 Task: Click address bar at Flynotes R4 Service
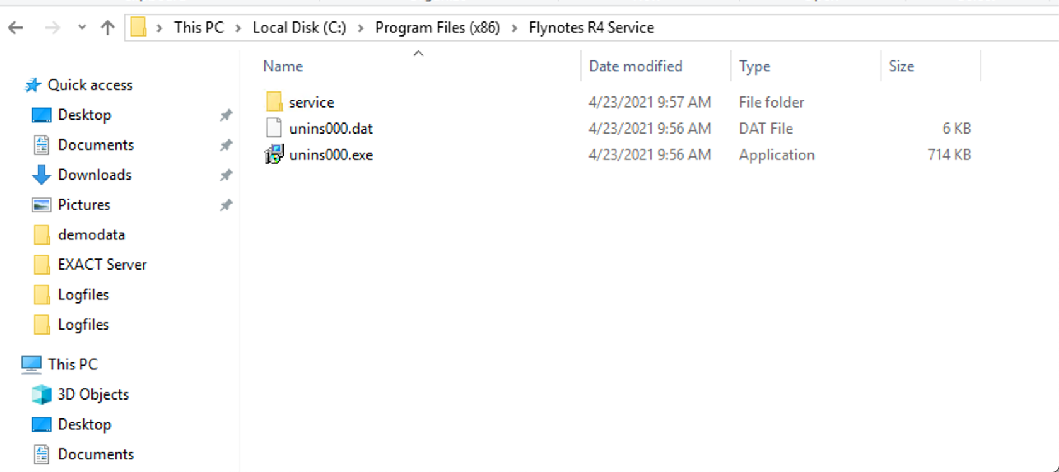pos(591,28)
